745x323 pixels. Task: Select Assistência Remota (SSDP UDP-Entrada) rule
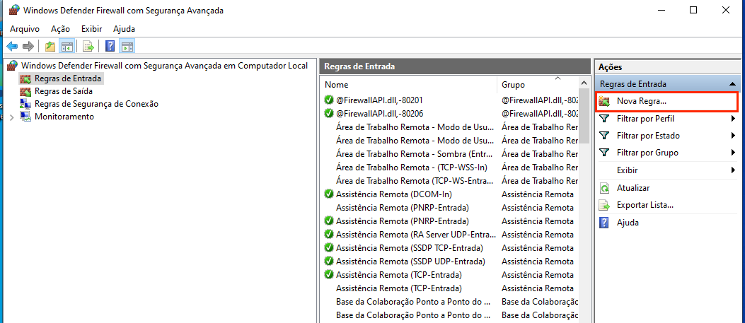point(410,262)
